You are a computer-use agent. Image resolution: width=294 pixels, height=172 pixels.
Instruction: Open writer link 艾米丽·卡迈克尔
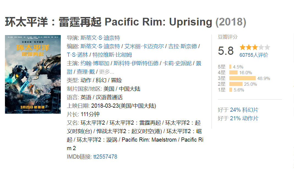pos(144,46)
